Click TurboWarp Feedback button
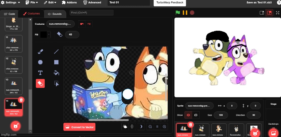 click(170, 2)
